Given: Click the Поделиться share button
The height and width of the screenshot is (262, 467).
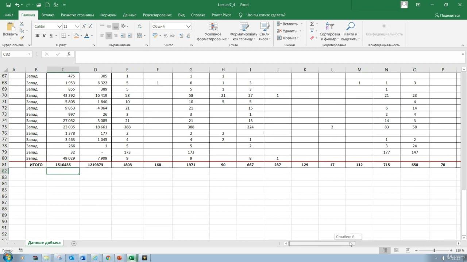Looking at the screenshot, I should (447, 15).
